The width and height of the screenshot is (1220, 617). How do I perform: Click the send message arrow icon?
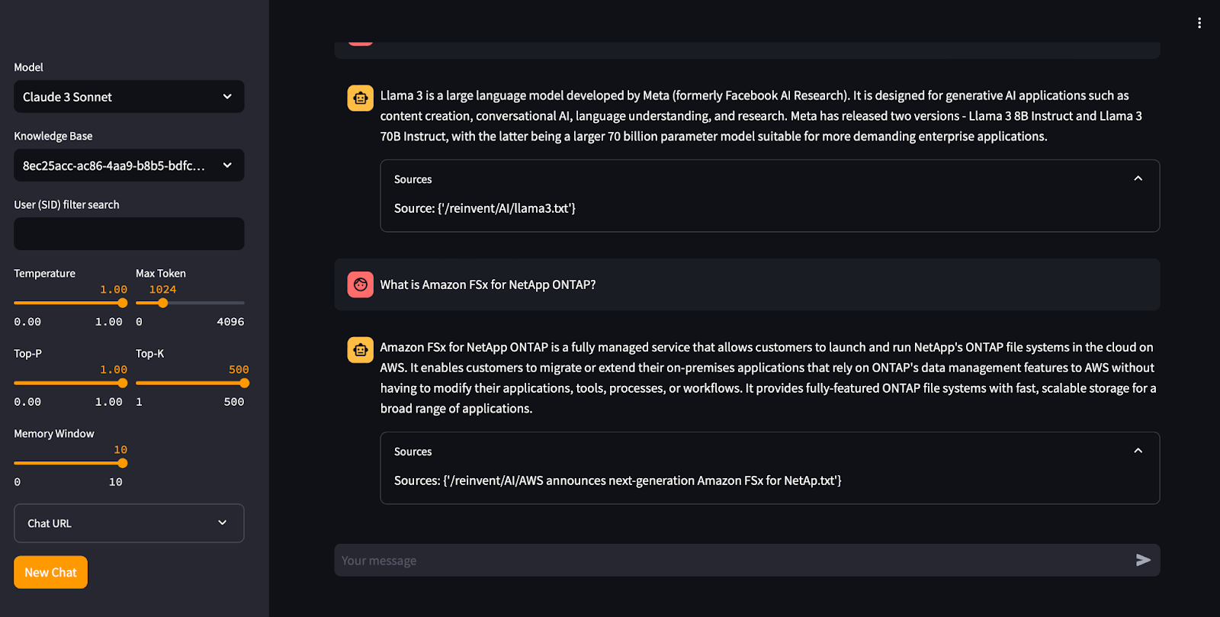coord(1143,561)
